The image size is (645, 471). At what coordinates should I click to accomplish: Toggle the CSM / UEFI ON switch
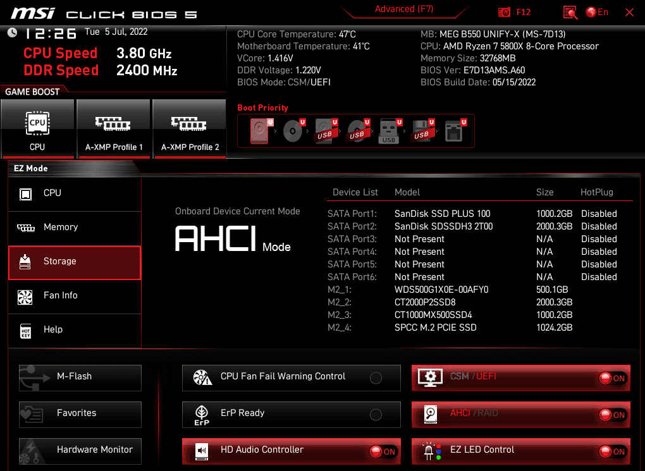(612, 378)
